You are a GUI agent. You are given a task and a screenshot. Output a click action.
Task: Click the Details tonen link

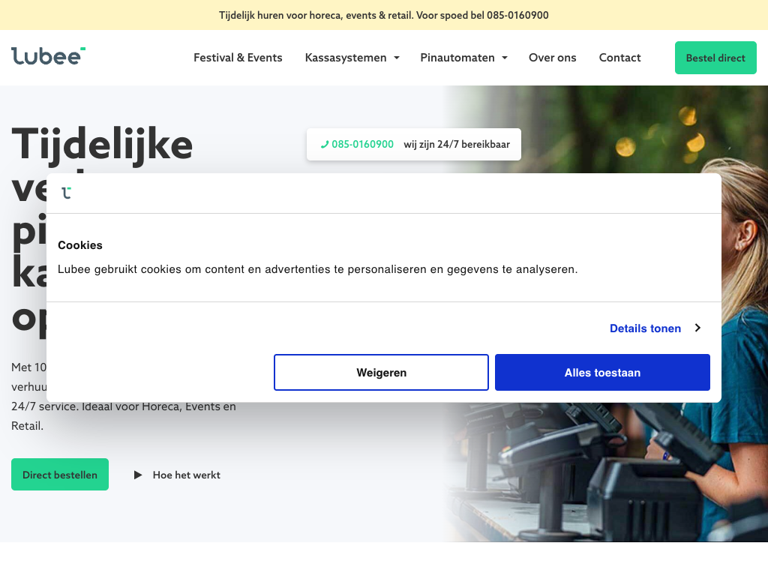[645, 328]
